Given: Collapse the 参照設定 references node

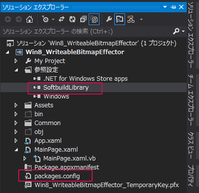Looking at the screenshot, I should pyautogui.click(x=16, y=70).
